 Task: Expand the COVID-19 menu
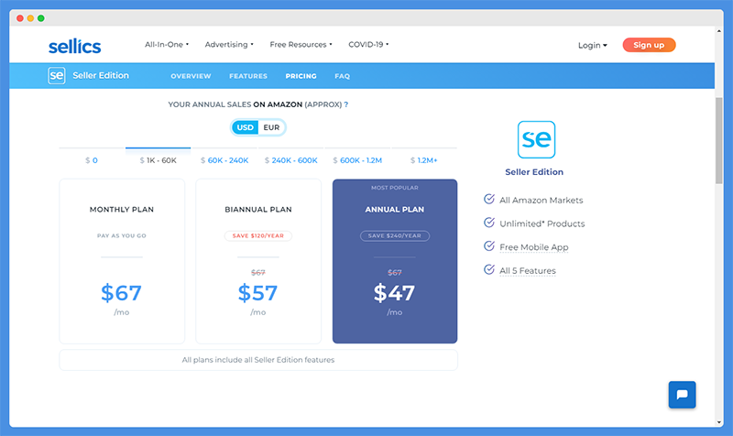click(x=368, y=44)
